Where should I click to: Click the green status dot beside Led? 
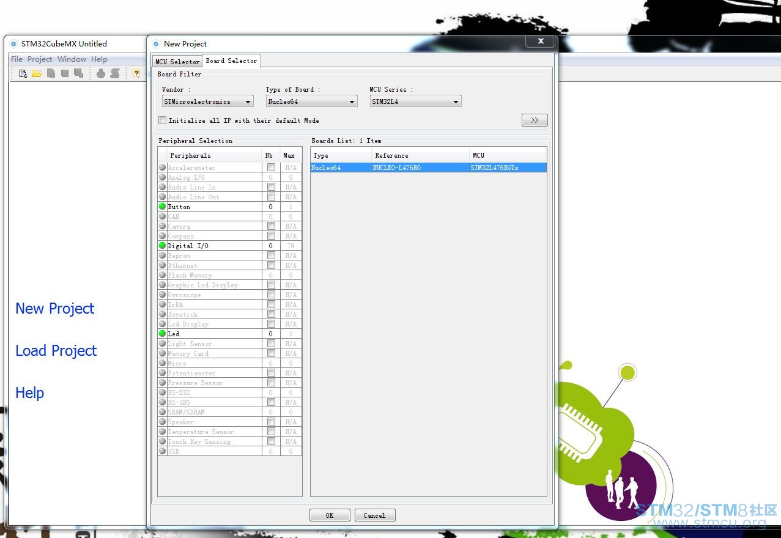162,334
